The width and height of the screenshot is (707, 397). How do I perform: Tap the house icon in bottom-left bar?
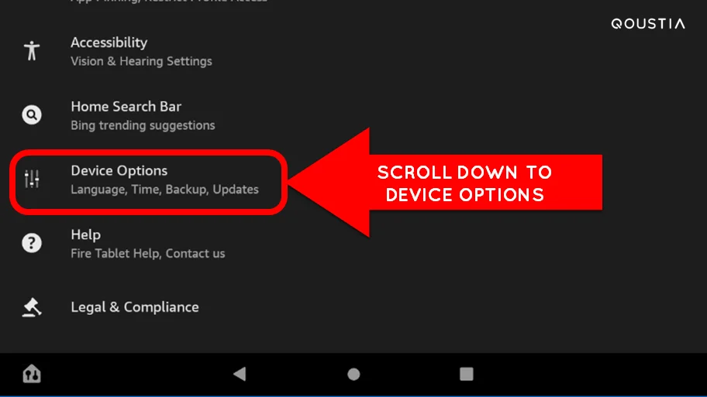[x=32, y=374]
